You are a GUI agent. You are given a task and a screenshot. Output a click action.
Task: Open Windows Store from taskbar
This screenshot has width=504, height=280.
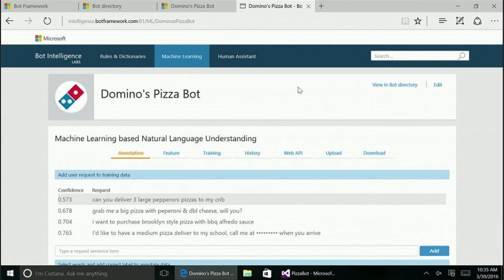click(x=267, y=273)
